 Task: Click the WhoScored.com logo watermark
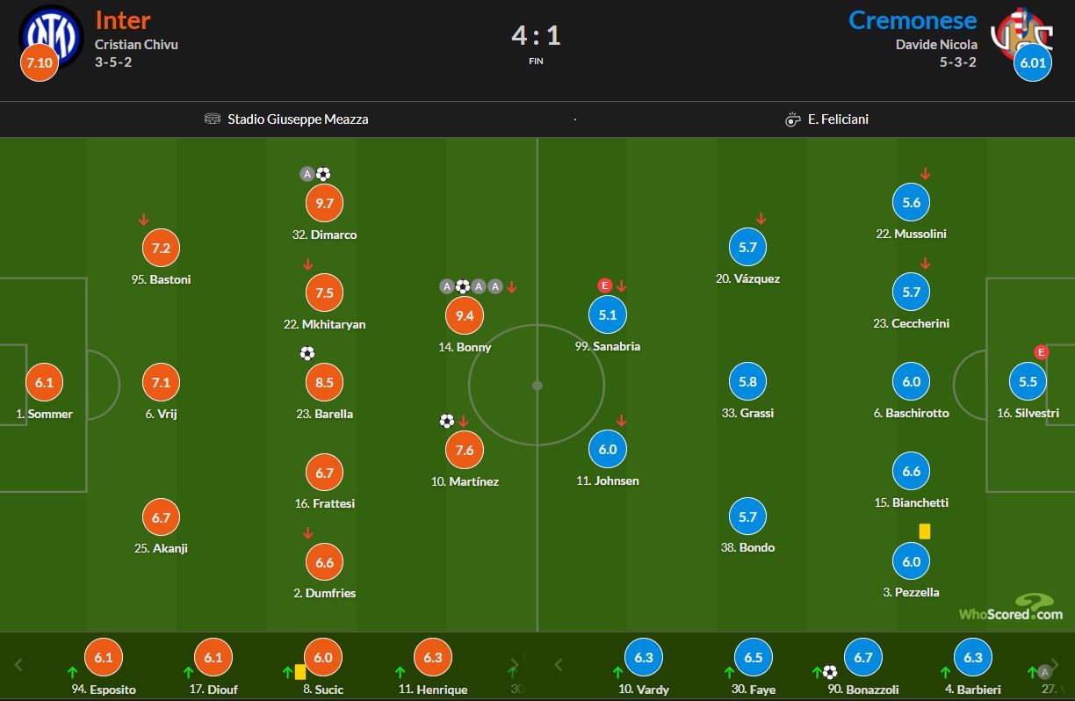click(x=1011, y=608)
